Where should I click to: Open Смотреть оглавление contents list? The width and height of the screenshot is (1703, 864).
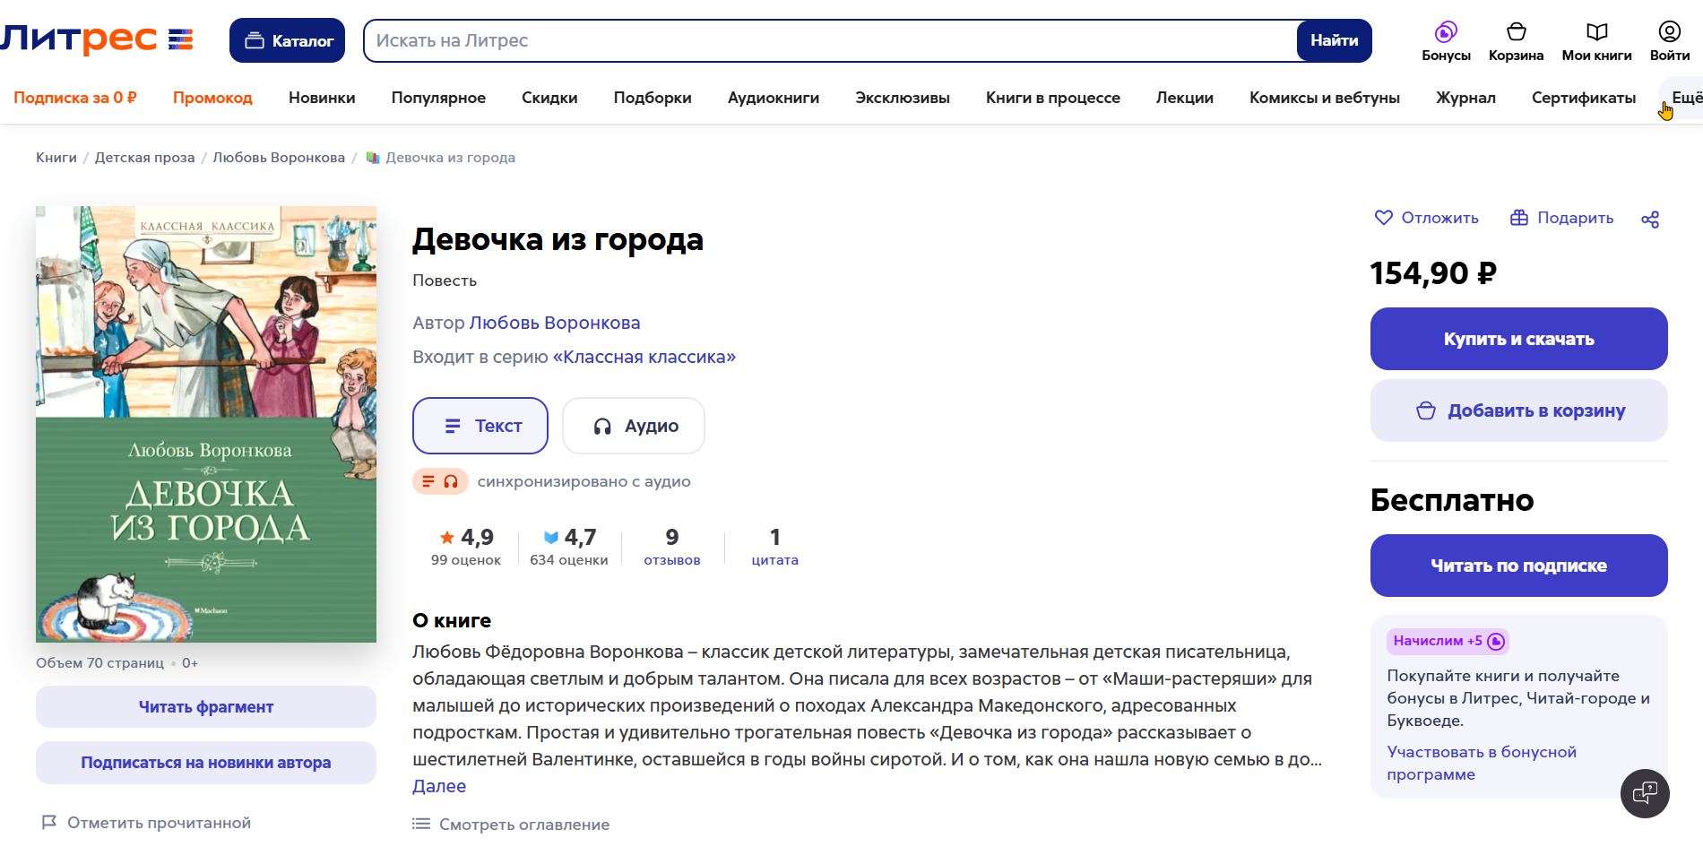511,825
